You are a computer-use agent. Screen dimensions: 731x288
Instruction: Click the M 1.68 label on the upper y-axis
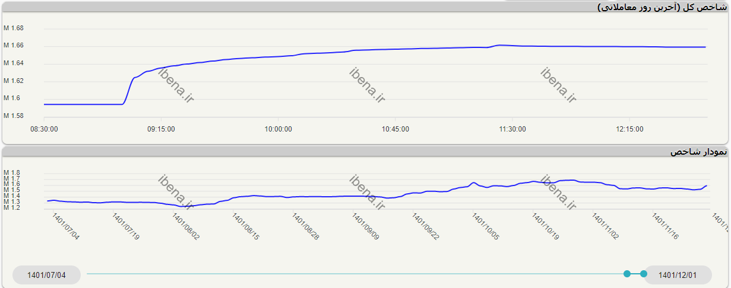[14, 28]
